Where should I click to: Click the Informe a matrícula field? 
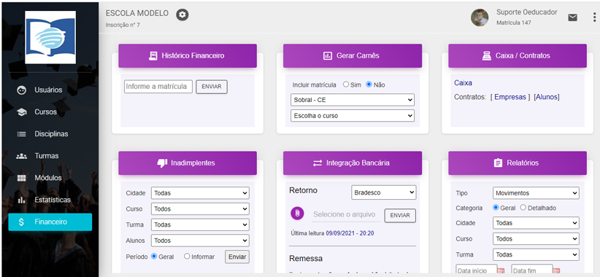158,86
